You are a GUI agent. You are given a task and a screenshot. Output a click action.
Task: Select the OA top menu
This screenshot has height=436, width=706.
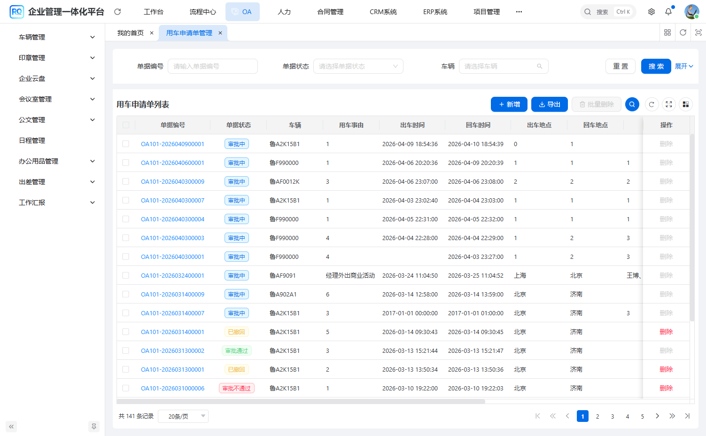point(242,12)
